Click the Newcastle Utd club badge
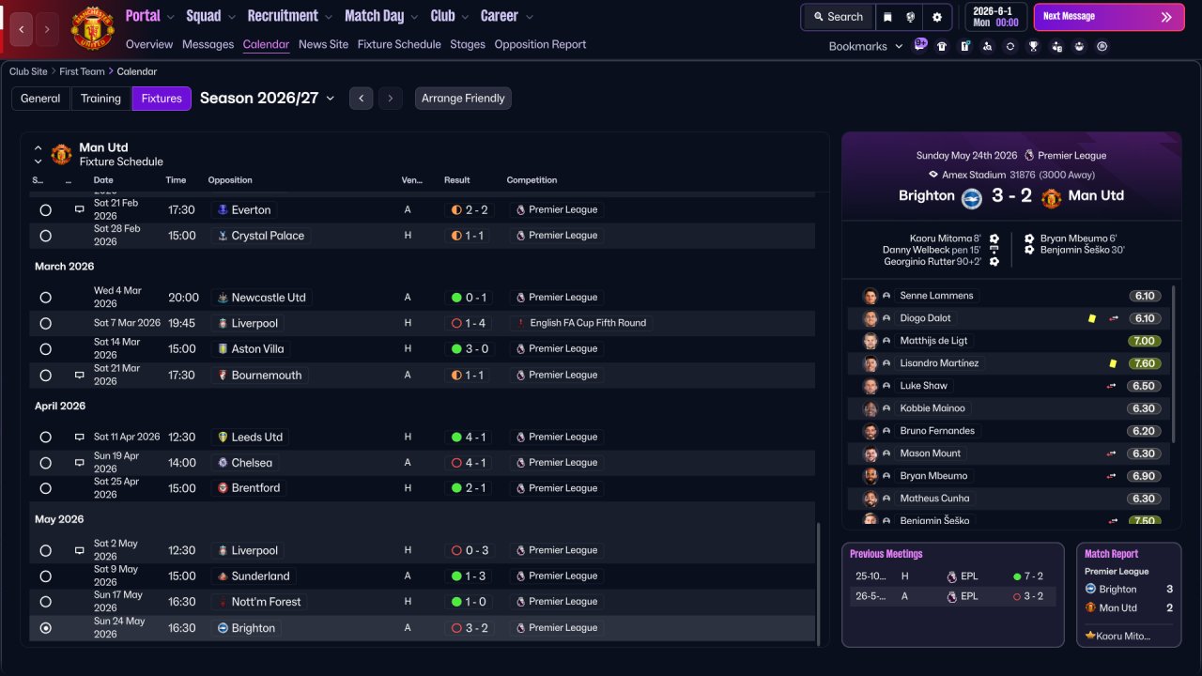 [223, 298]
